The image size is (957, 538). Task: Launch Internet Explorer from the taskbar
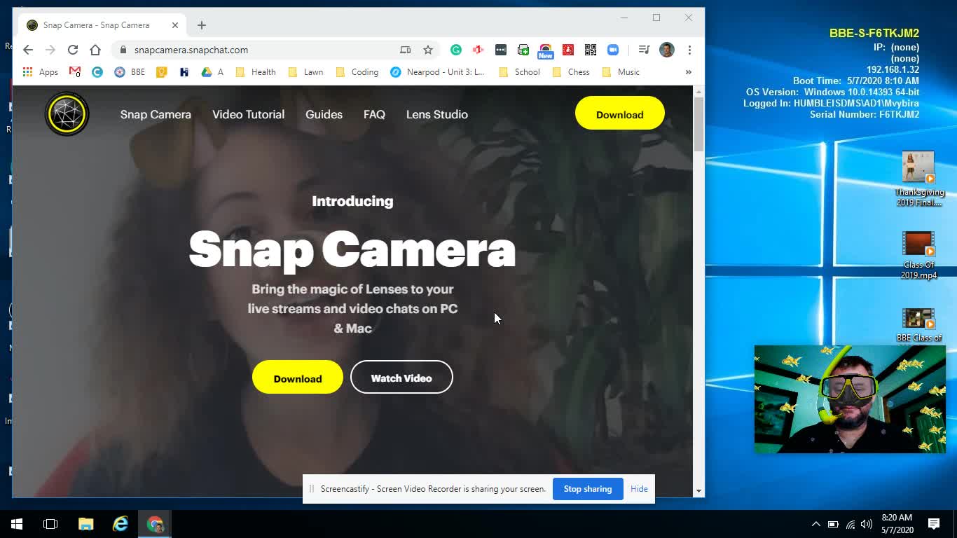point(121,524)
